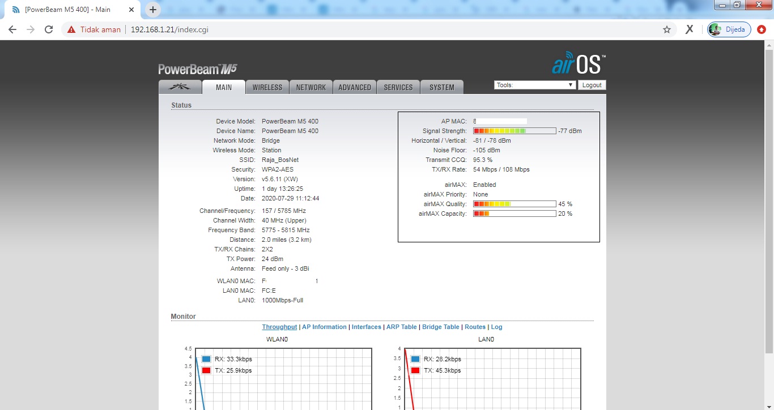This screenshot has height=410, width=774.
Task: Click TX/RX Rate value 54 Mbps / 108 Mbps
Action: click(501, 169)
